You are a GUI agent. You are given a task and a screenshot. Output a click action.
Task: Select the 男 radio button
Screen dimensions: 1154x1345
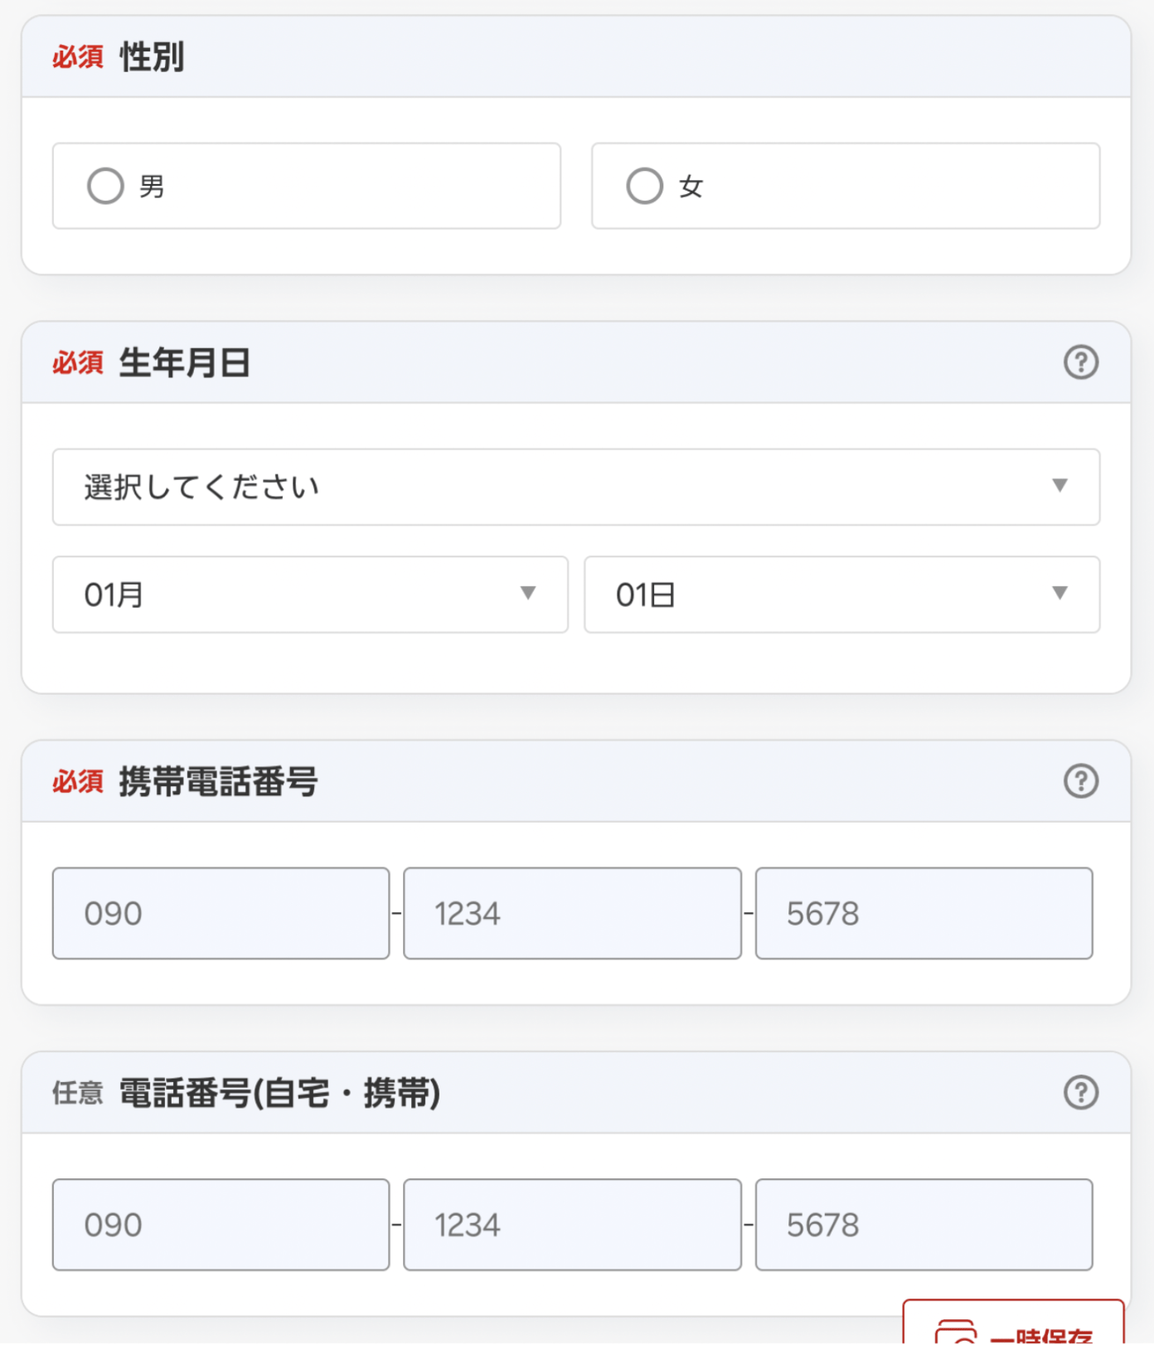tap(105, 186)
